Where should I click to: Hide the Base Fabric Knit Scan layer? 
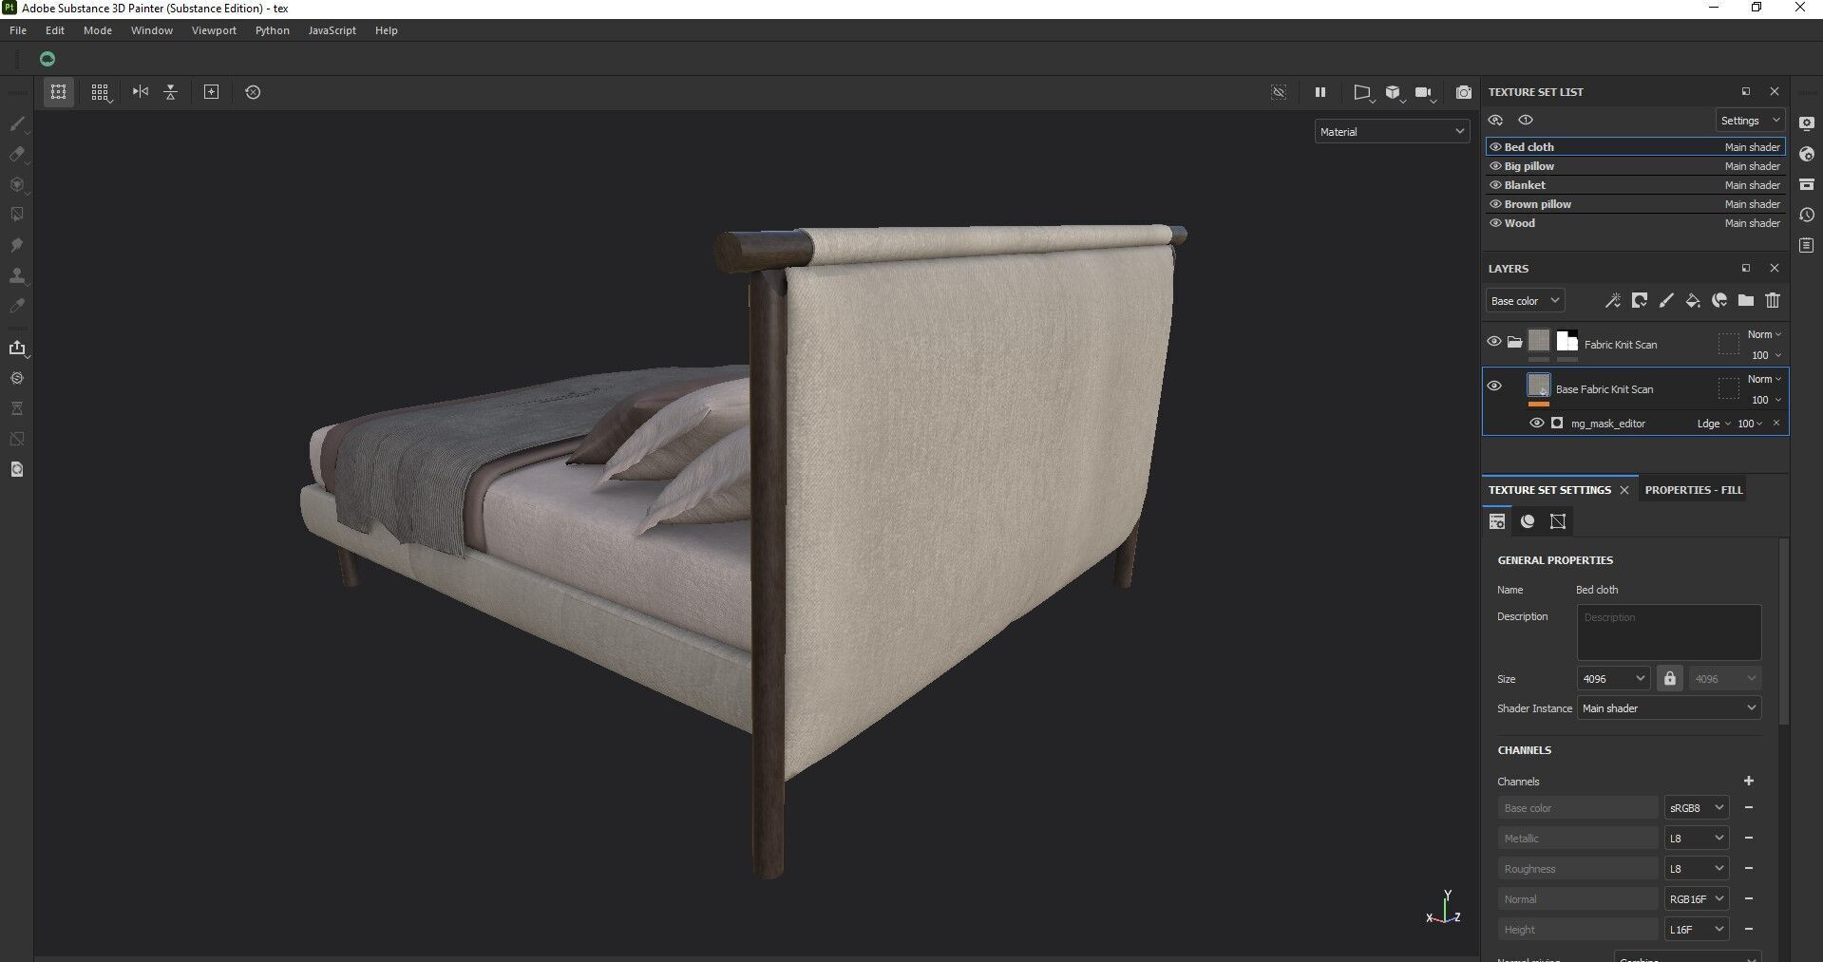(x=1494, y=386)
